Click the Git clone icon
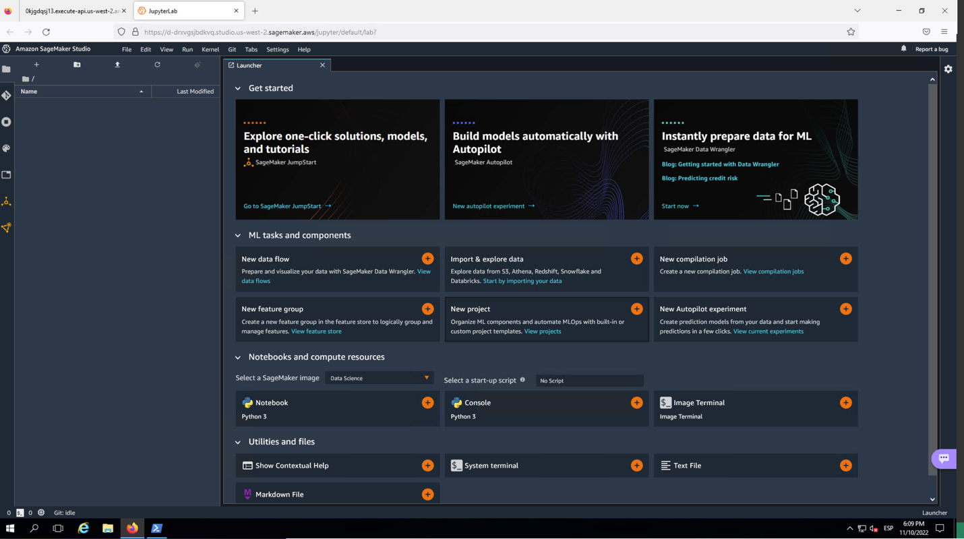The height and width of the screenshot is (539, 964). [198, 65]
